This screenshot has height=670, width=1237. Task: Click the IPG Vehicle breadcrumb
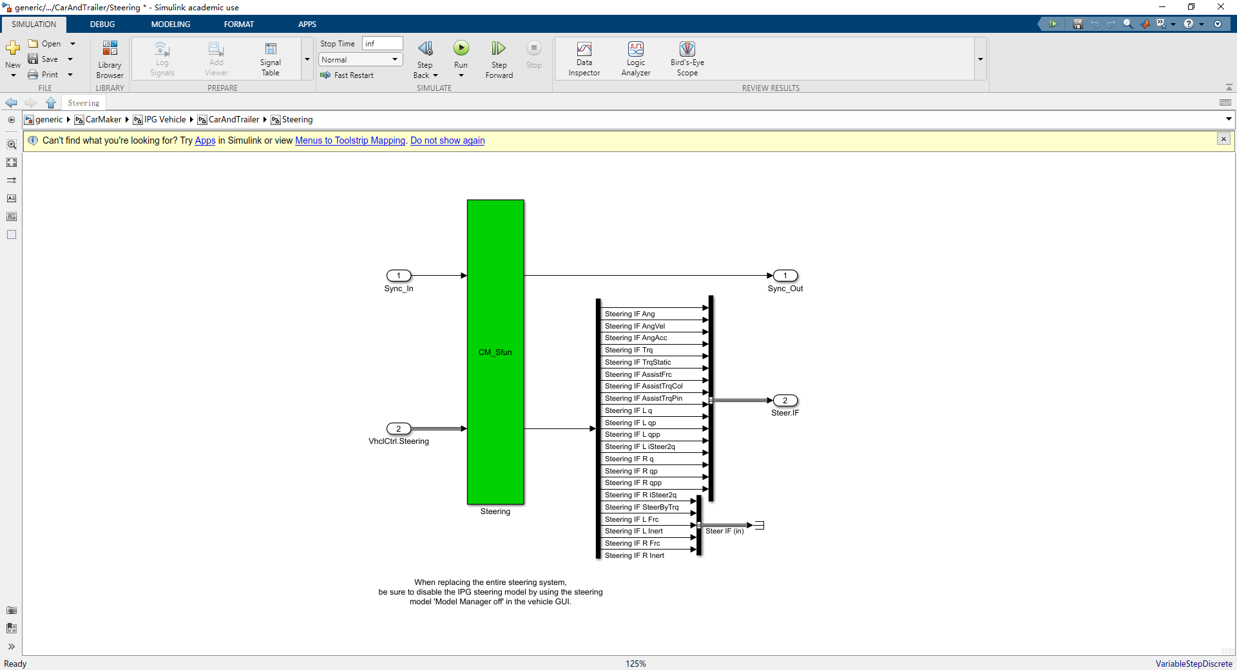(164, 120)
